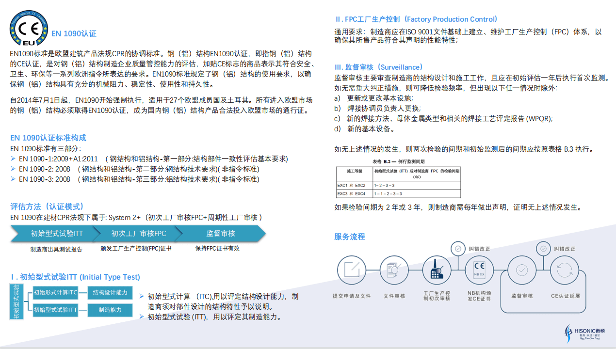Click the 监督审核 checkmark circle icon
Viewport: 616px width, 349px height.
pyautogui.click(x=521, y=270)
